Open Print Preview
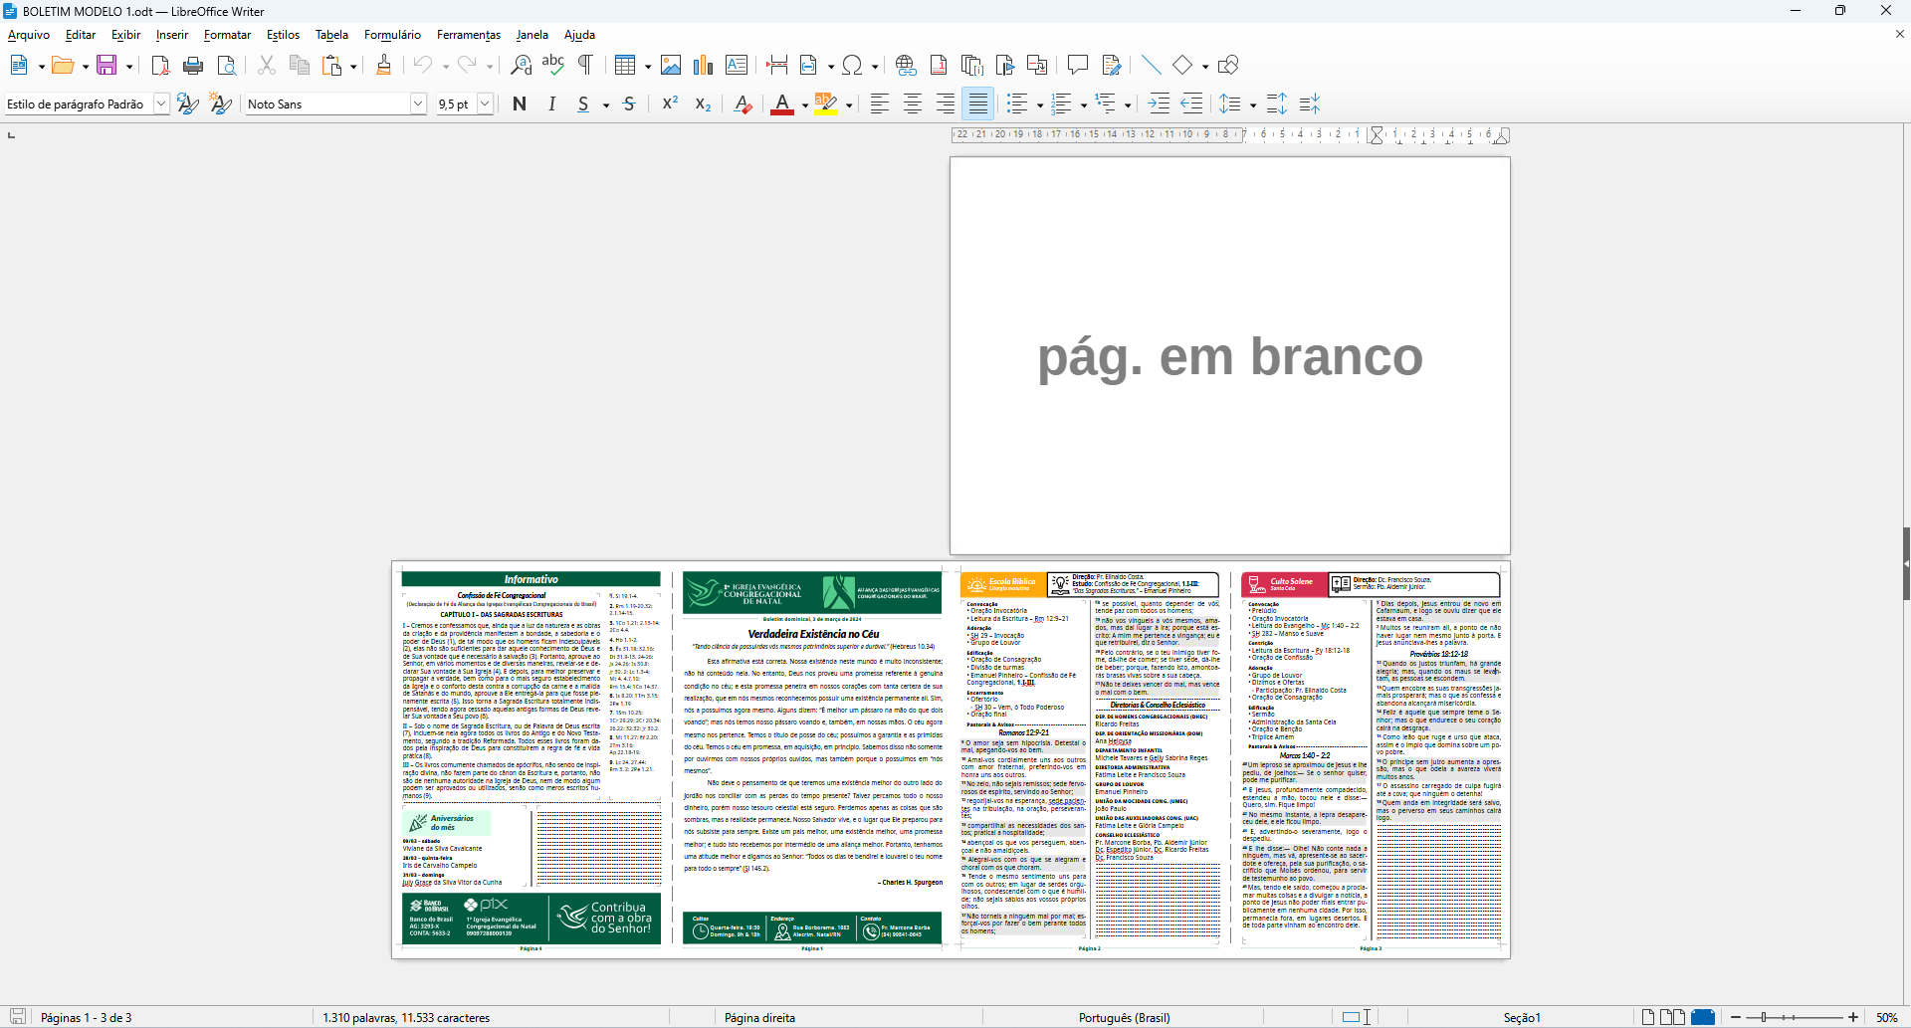 pyautogui.click(x=227, y=66)
